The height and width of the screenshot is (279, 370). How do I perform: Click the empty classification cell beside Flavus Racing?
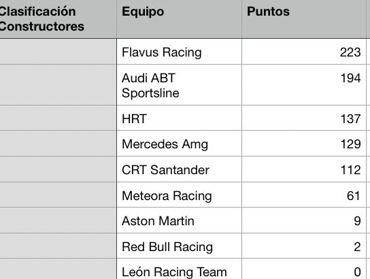(x=58, y=52)
